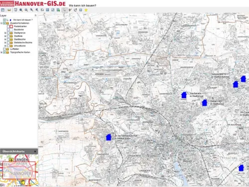Open the layer panel toggle icon in toolbar
249x187 pixels.
point(2,10)
